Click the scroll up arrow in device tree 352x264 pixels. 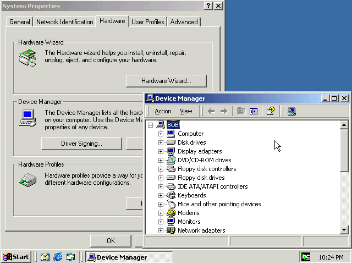(x=344, y=125)
